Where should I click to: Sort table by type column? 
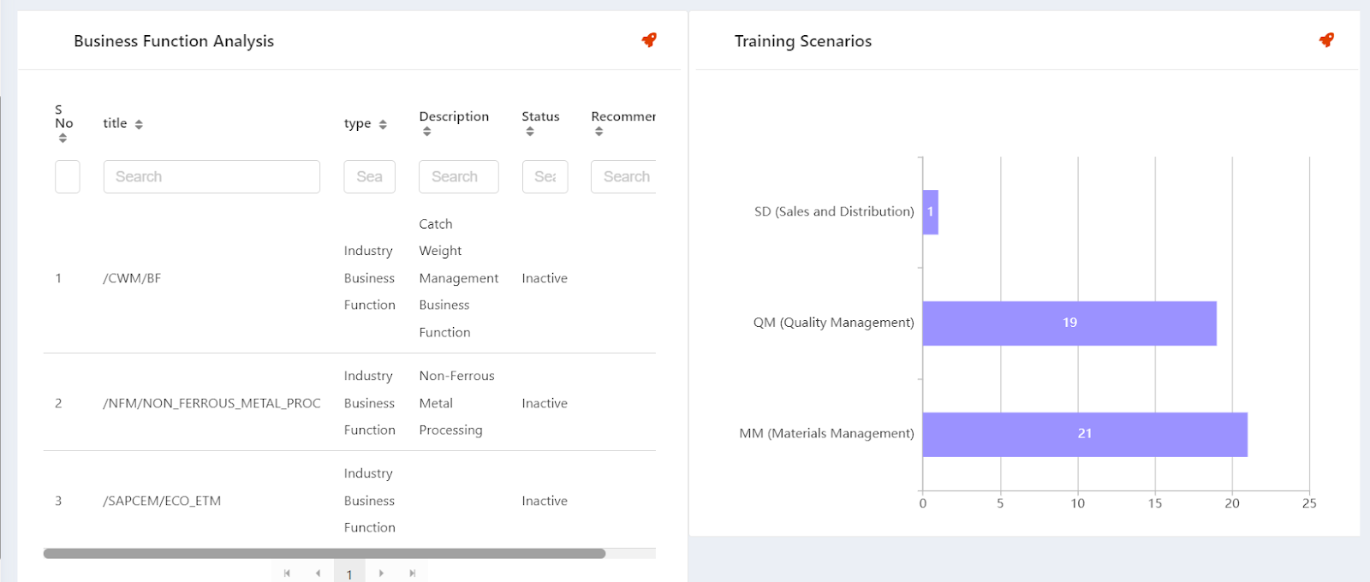[383, 124]
